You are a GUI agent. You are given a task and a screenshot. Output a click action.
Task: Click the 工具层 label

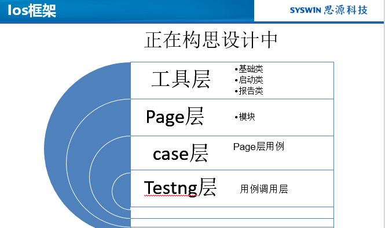181,79
